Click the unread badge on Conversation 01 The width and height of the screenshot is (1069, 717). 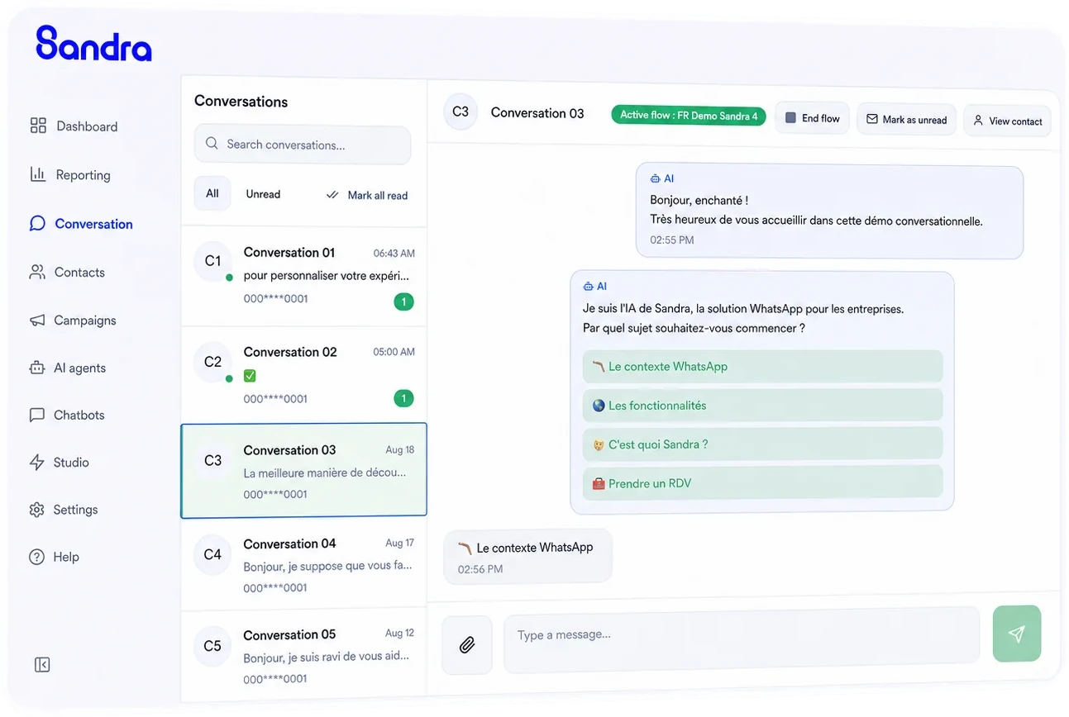(x=403, y=302)
